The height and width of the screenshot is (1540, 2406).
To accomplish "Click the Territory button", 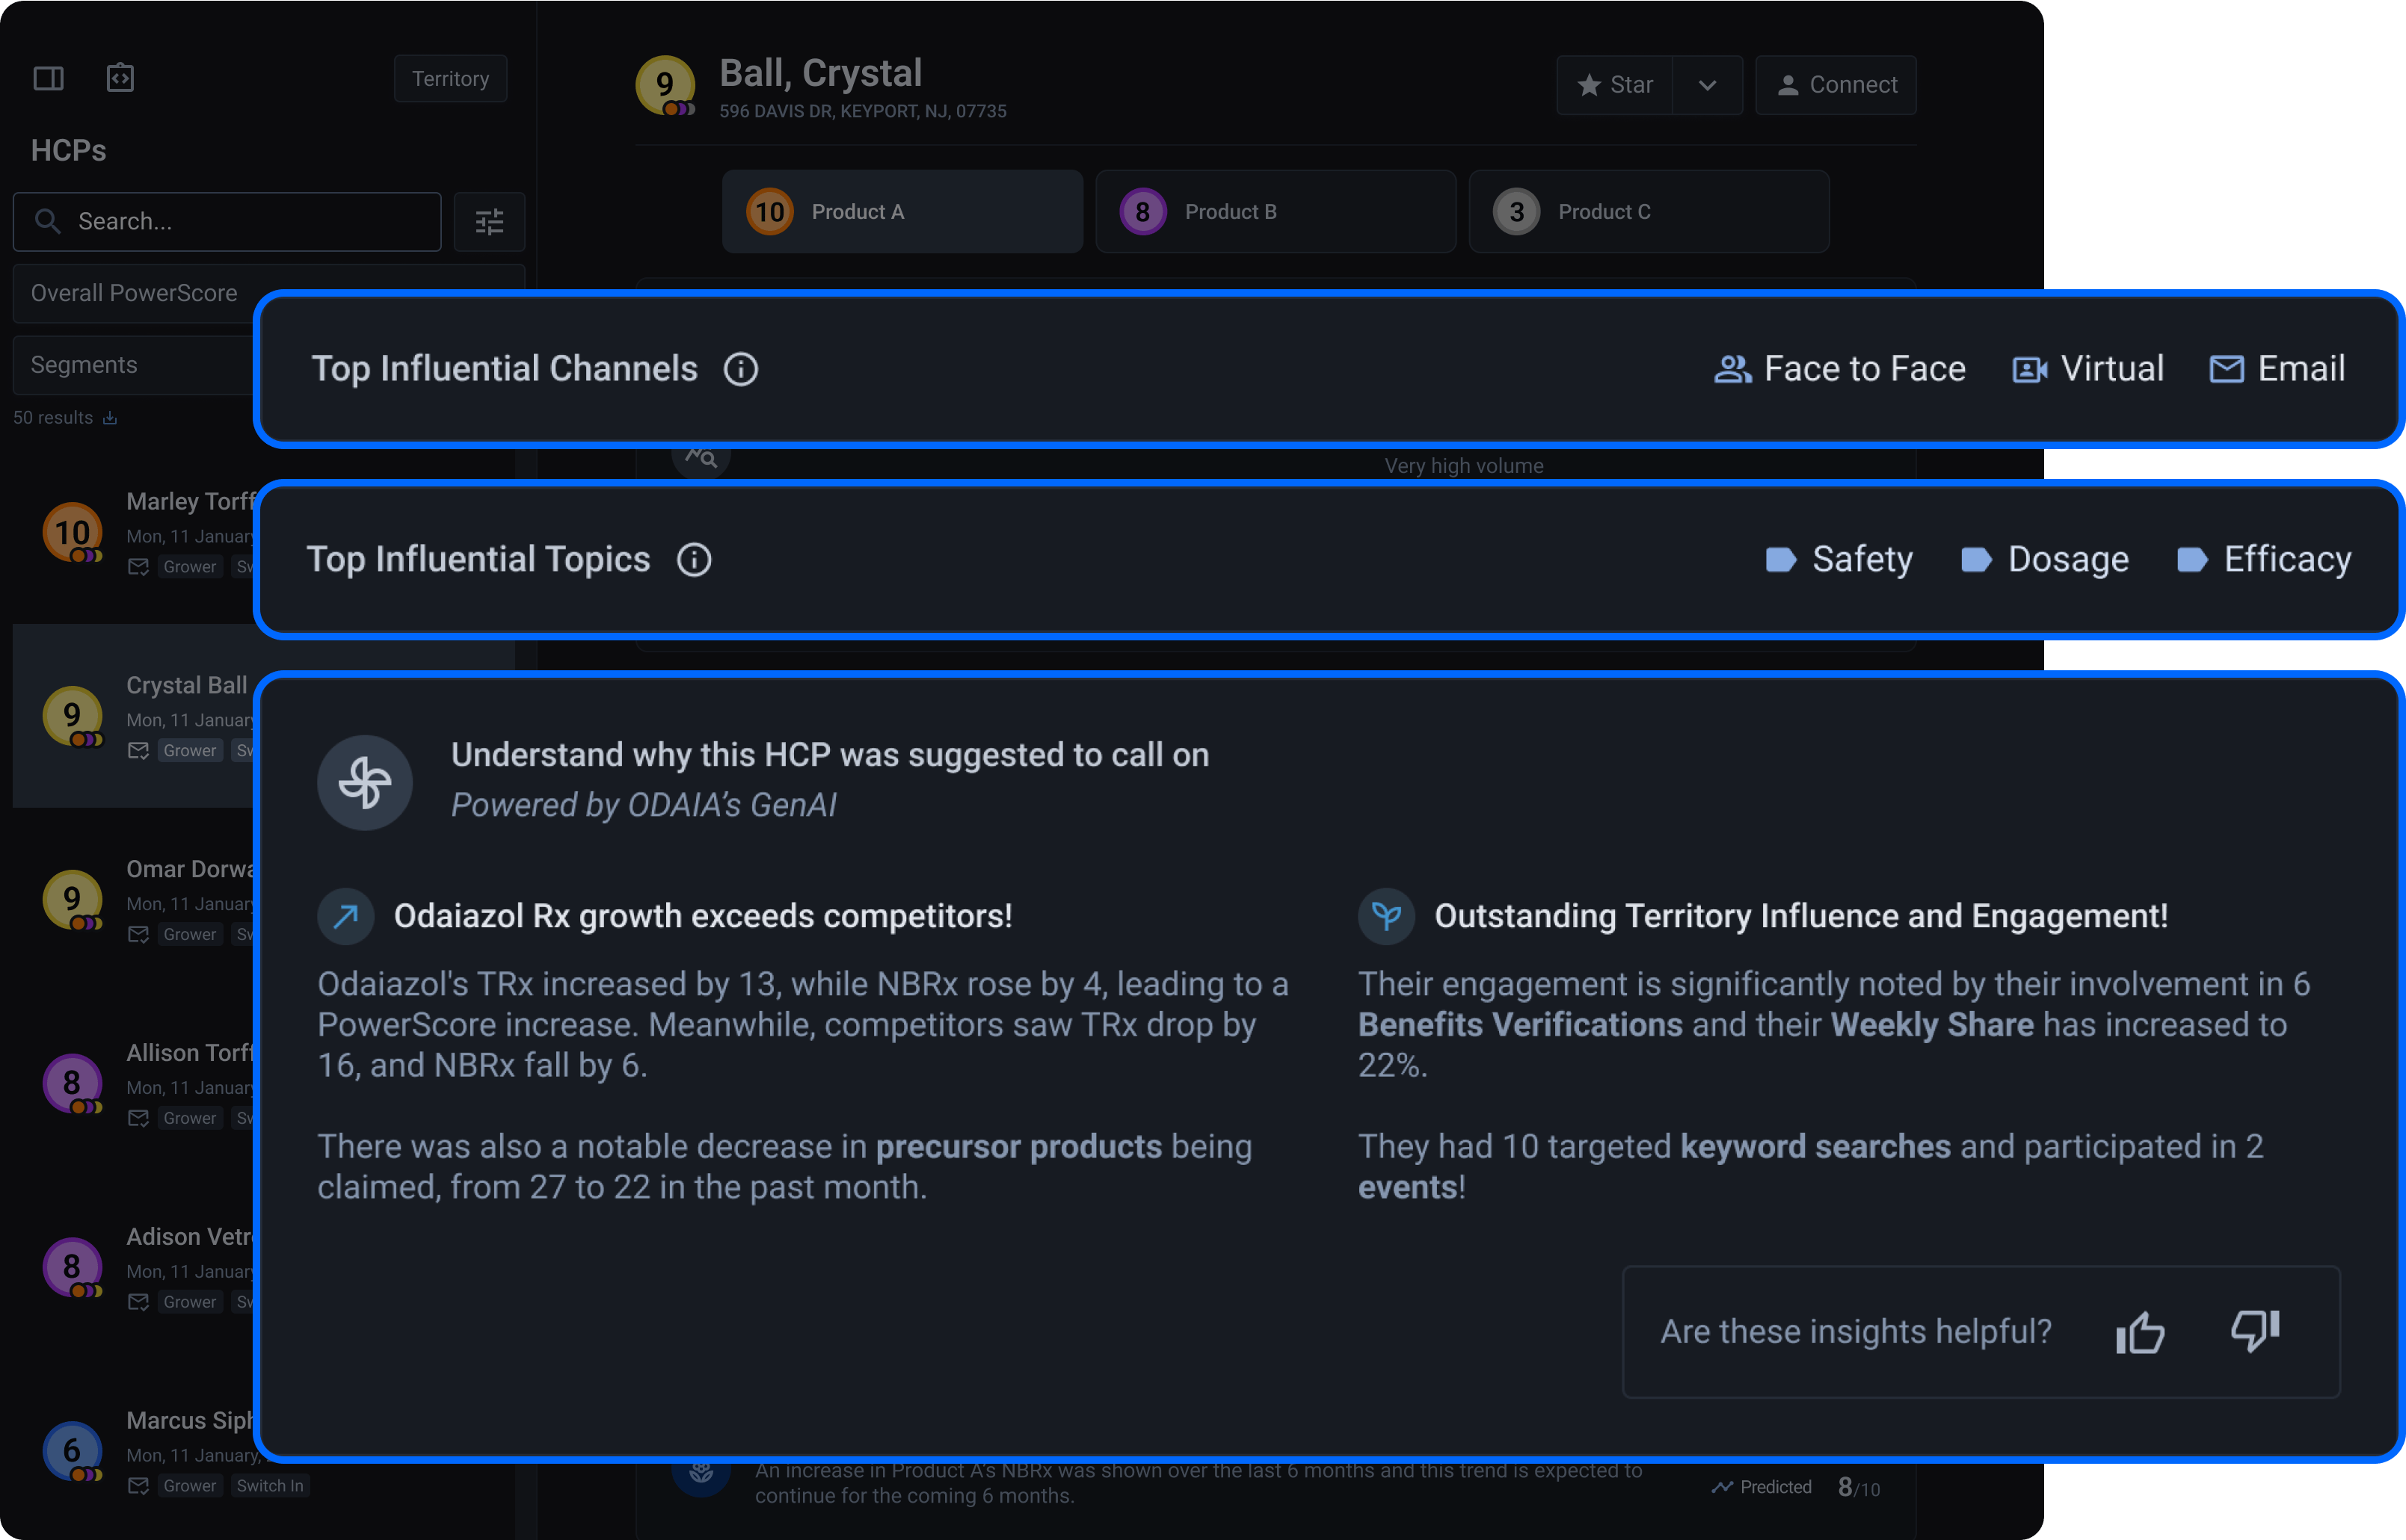I will tap(450, 79).
